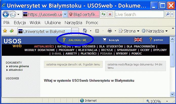Click the question mark help icon

pos(151,40)
